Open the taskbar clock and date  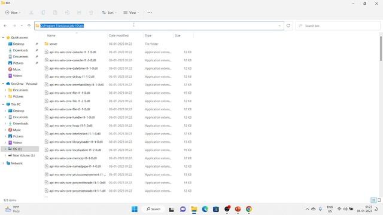[364, 209]
